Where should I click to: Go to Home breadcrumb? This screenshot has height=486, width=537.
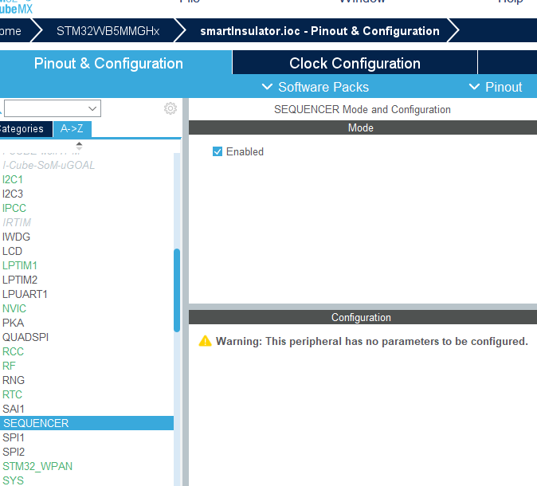coord(11,31)
